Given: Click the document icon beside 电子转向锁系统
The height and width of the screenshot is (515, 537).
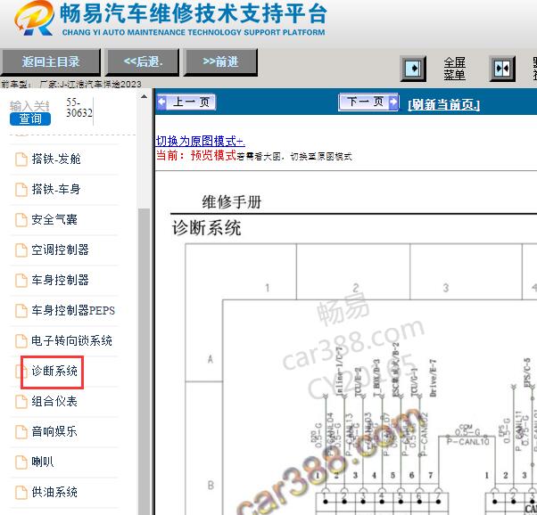Looking at the screenshot, I should [x=21, y=341].
